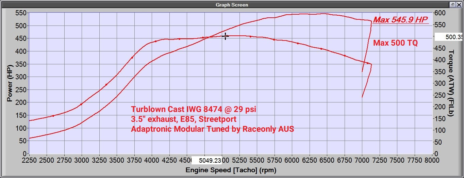This screenshot has width=464, height=178.
Task: Click the 200 label on Torque axis
Action: click(x=440, y=107)
